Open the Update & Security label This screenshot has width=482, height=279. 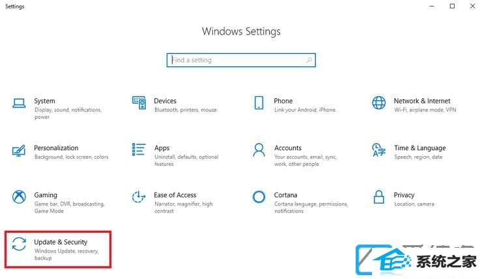pos(61,242)
